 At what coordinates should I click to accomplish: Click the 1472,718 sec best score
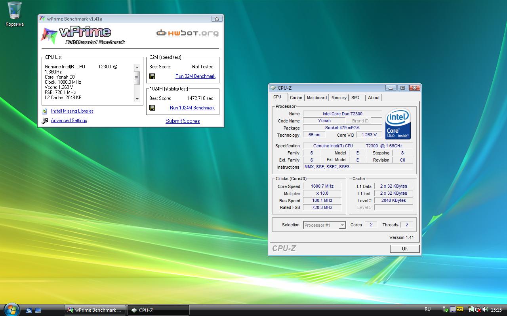[x=200, y=98]
